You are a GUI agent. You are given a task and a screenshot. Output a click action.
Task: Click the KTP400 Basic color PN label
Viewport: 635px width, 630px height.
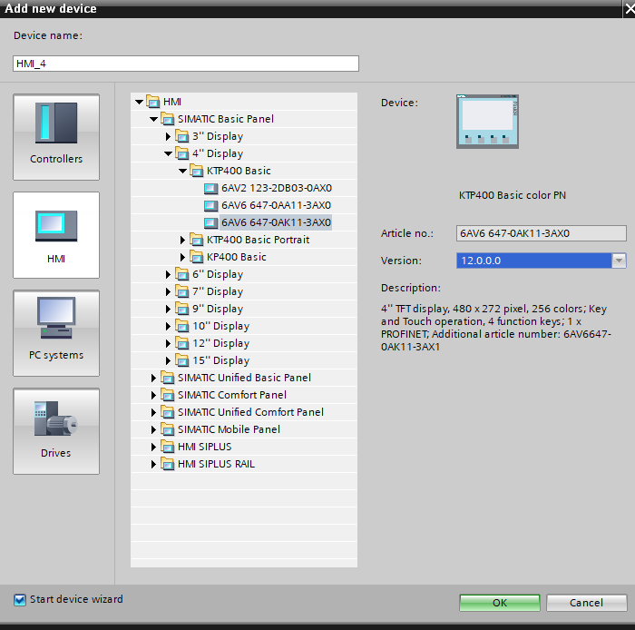tap(513, 195)
